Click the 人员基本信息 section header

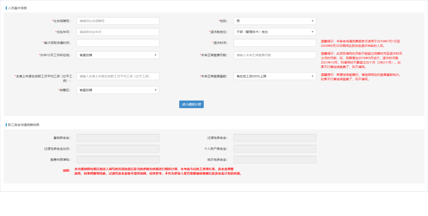[17, 8]
